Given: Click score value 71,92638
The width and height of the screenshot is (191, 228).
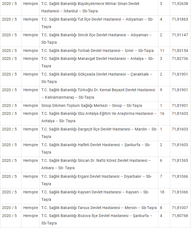Looking at the screenshot, I should pyautogui.click(x=180, y=4).
